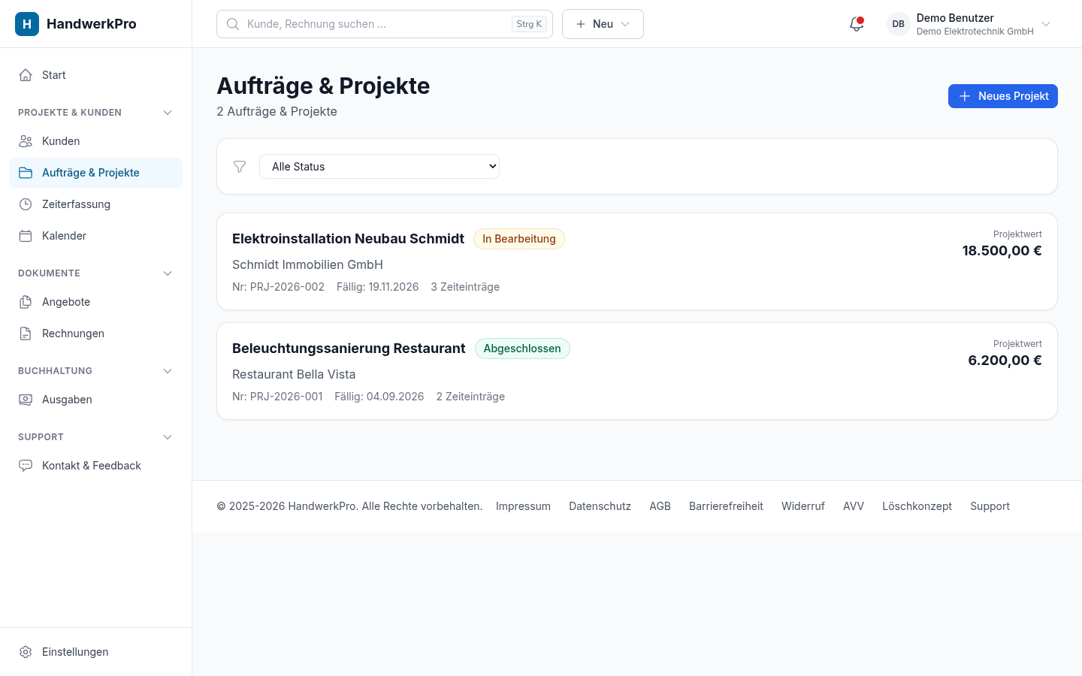Open the Widerruf footer link

click(x=803, y=506)
